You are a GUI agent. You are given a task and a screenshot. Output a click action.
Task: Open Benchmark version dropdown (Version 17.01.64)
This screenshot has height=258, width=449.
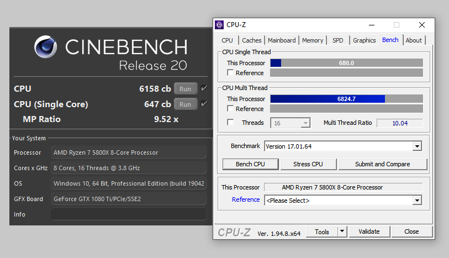click(417, 146)
